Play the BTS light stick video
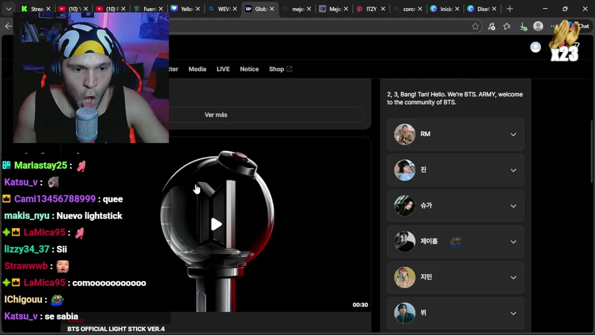 click(217, 225)
